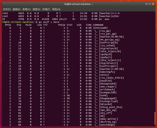The height and width of the screenshot is (128, 157).
Task: Click the [ksoftirqd/1] entry
Action: pyautogui.click(x=108, y=66)
